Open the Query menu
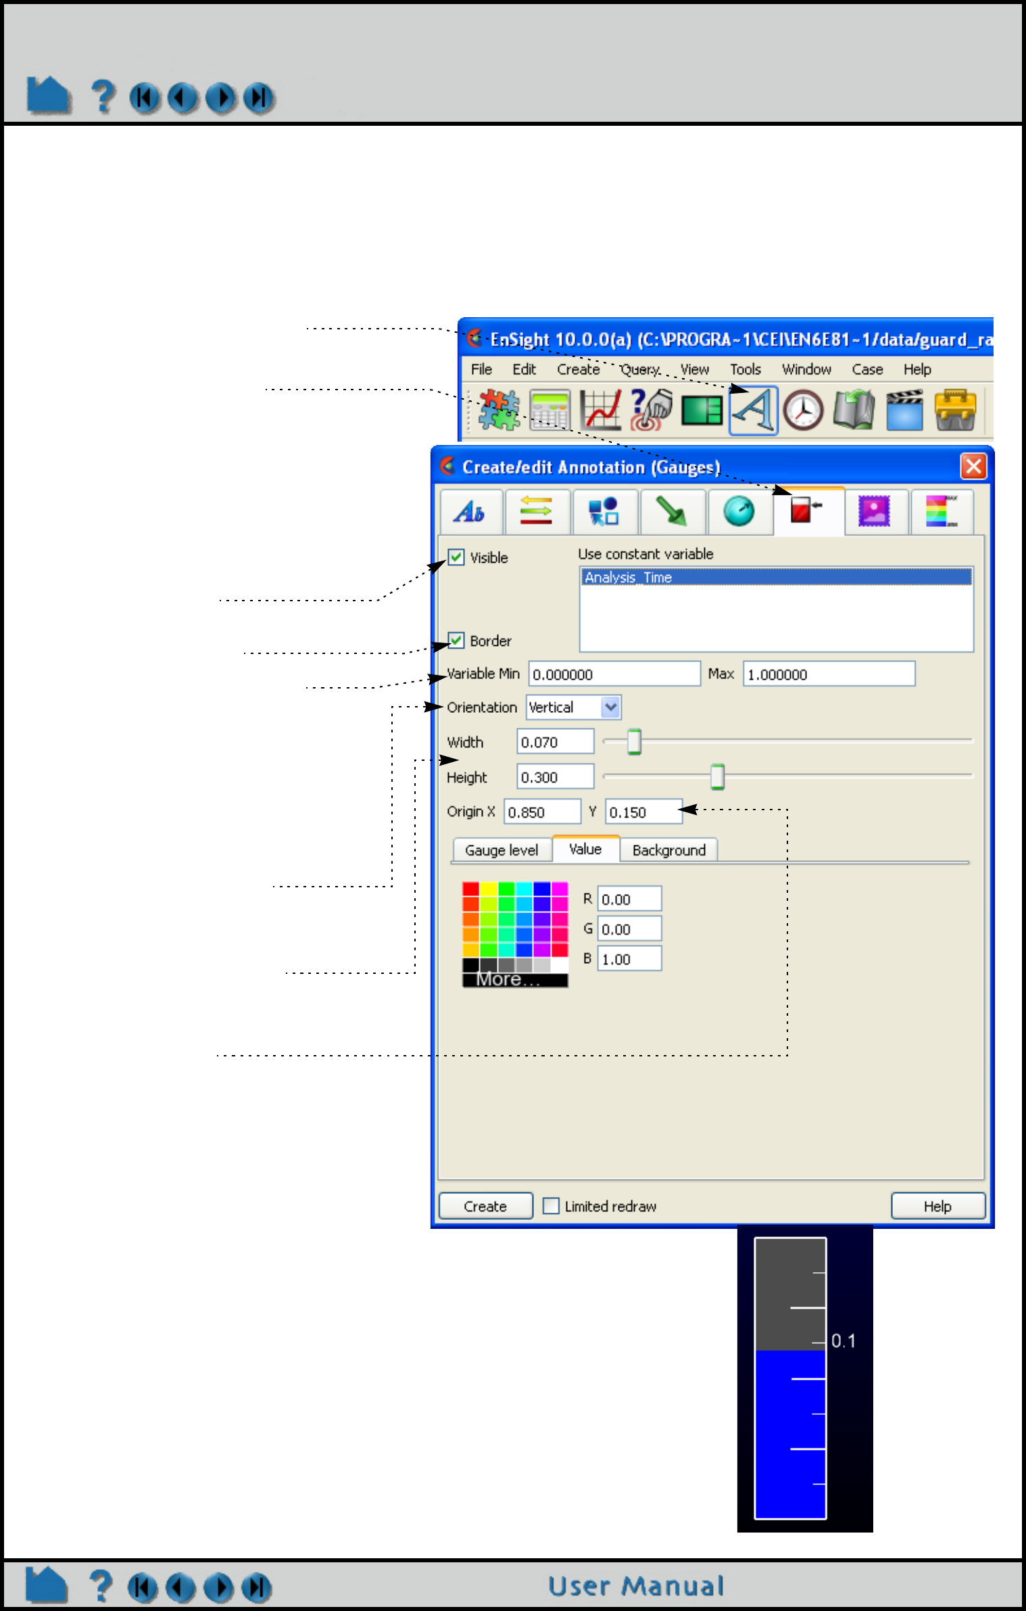 tap(640, 369)
